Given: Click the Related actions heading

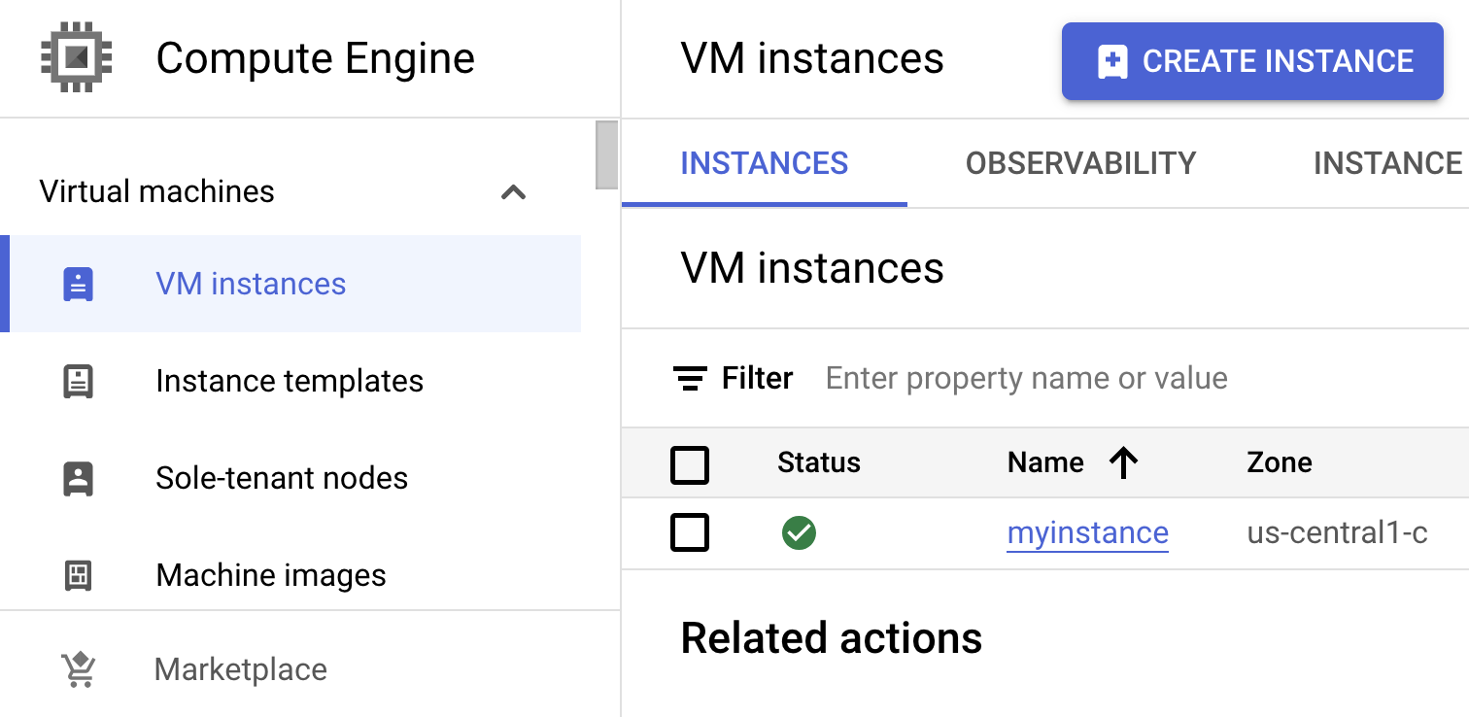Looking at the screenshot, I should click(832, 638).
